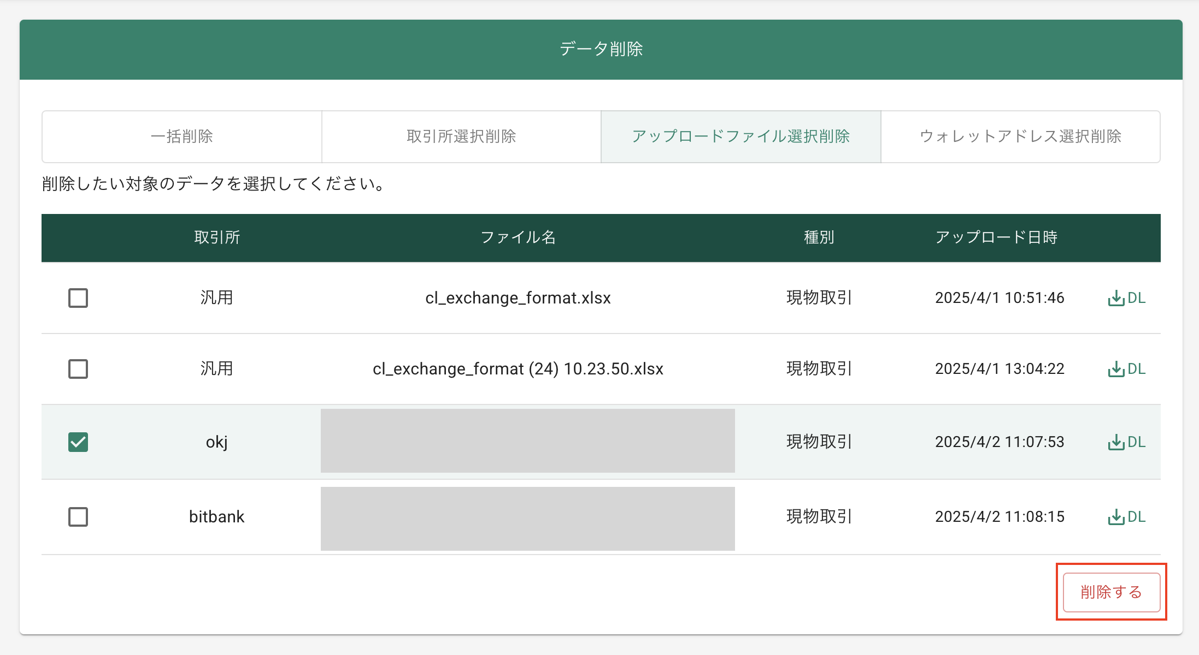Click the upload time 2025/4/2 11:08:15
The image size is (1199, 655).
tap(1000, 517)
